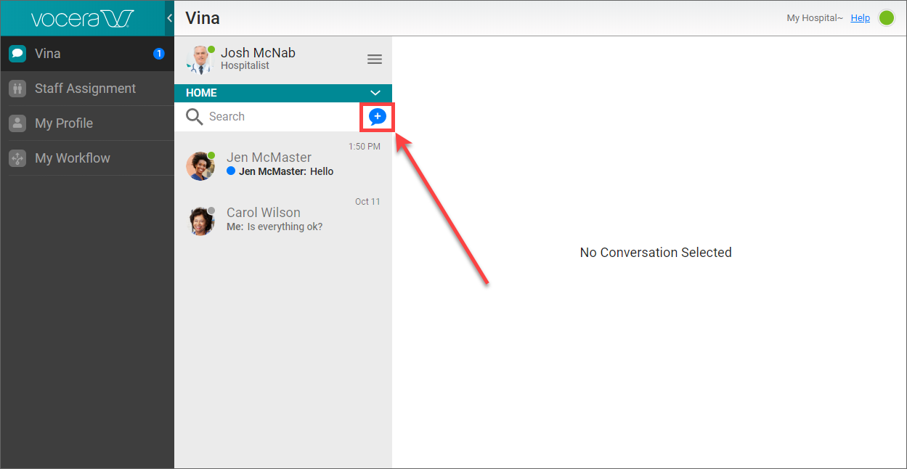Image resolution: width=907 pixels, height=469 pixels.
Task: Click the My Workflow icon in sidebar
Action: [17, 158]
